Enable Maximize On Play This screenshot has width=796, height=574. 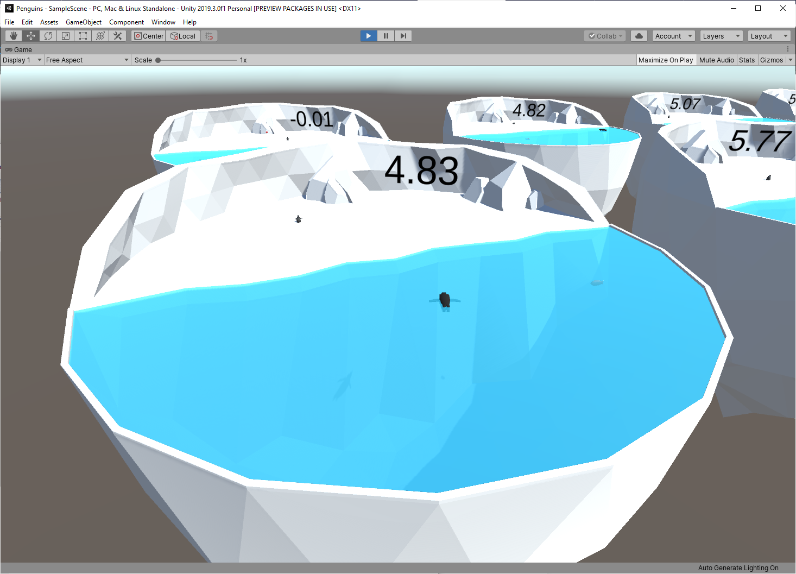pos(666,60)
